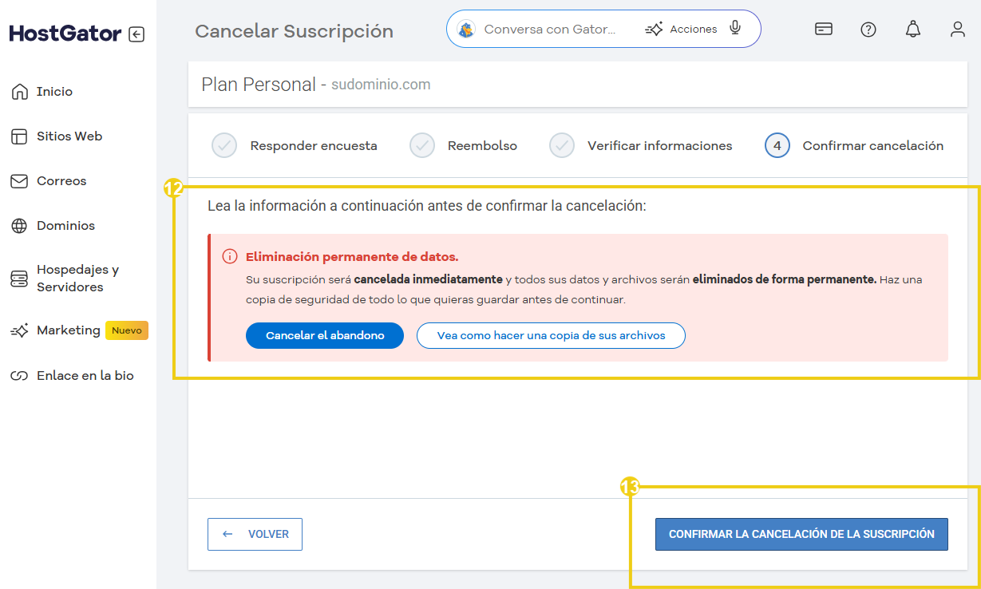
Task: Select the Confirmar cancelación step
Action: pyautogui.click(x=856, y=145)
